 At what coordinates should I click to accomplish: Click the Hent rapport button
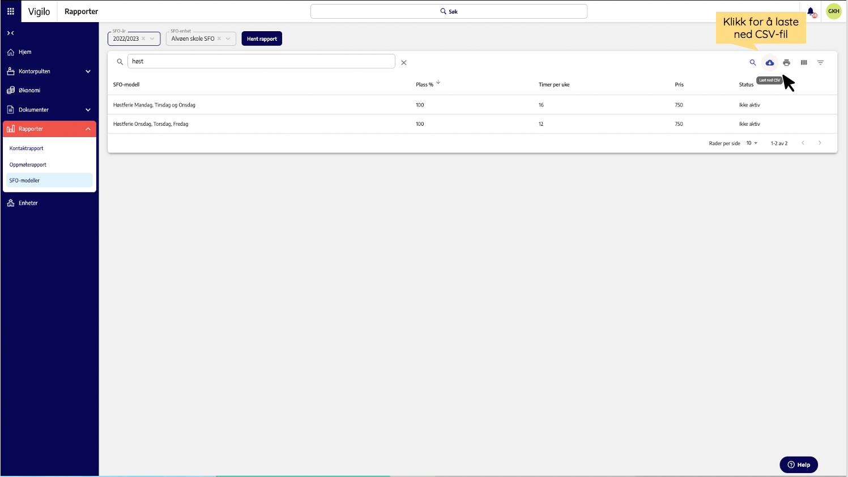pos(262,39)
